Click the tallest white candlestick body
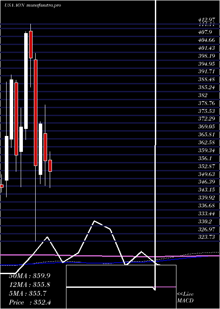Viewport: 220px width, 309px height. coord(26,81)
